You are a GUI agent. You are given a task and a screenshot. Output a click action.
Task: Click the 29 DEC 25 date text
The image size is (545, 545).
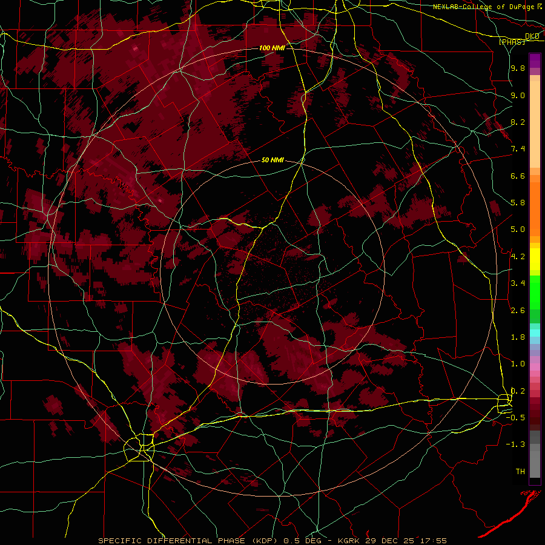tap(389, 541)
